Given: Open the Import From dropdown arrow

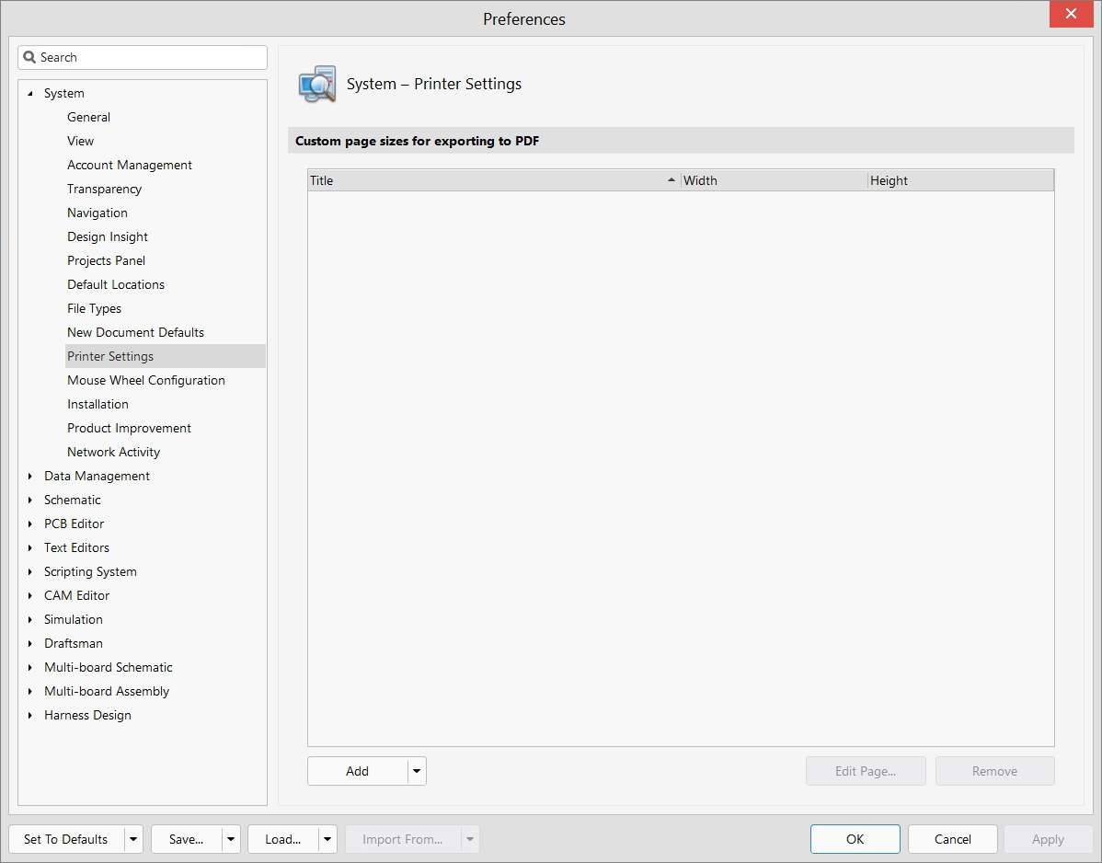Looking at the screenshot, I should 470,839.
